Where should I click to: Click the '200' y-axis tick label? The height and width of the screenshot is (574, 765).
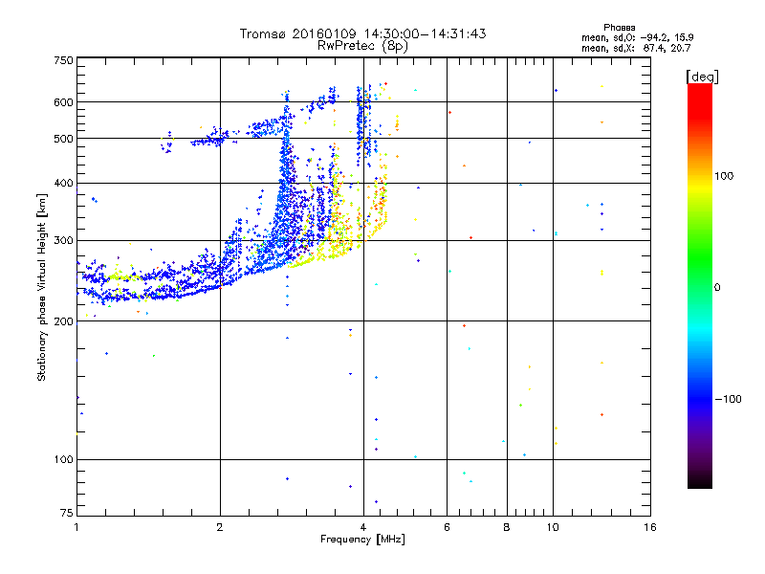(x=63, y=321)
